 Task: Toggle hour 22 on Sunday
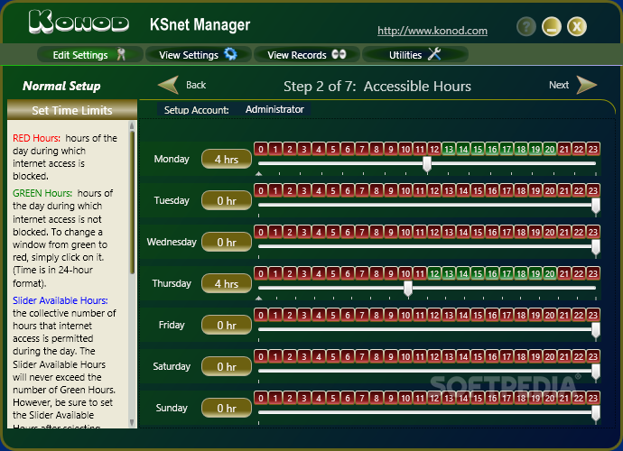pyautogui.click(x=579, y=398)
